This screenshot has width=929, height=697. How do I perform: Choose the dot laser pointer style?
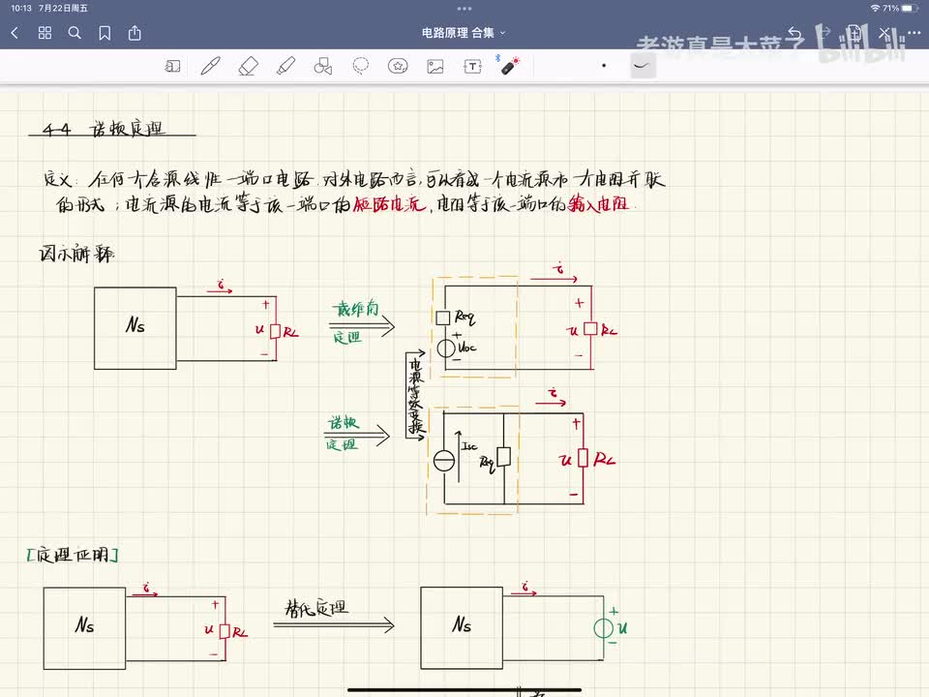(604, 66)
